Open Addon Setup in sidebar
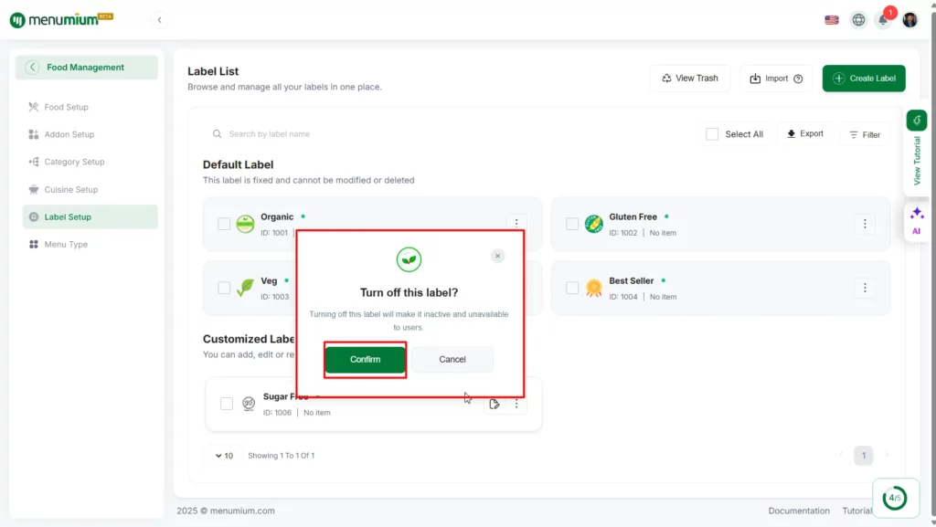This screenshot has height=527, width=936. (x=69, y=135)
